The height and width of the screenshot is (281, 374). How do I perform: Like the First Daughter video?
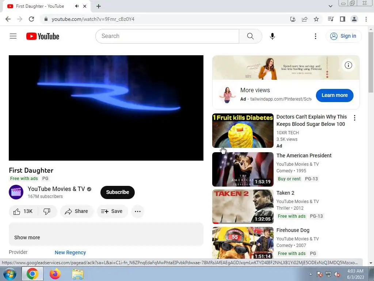coord(23,211)
